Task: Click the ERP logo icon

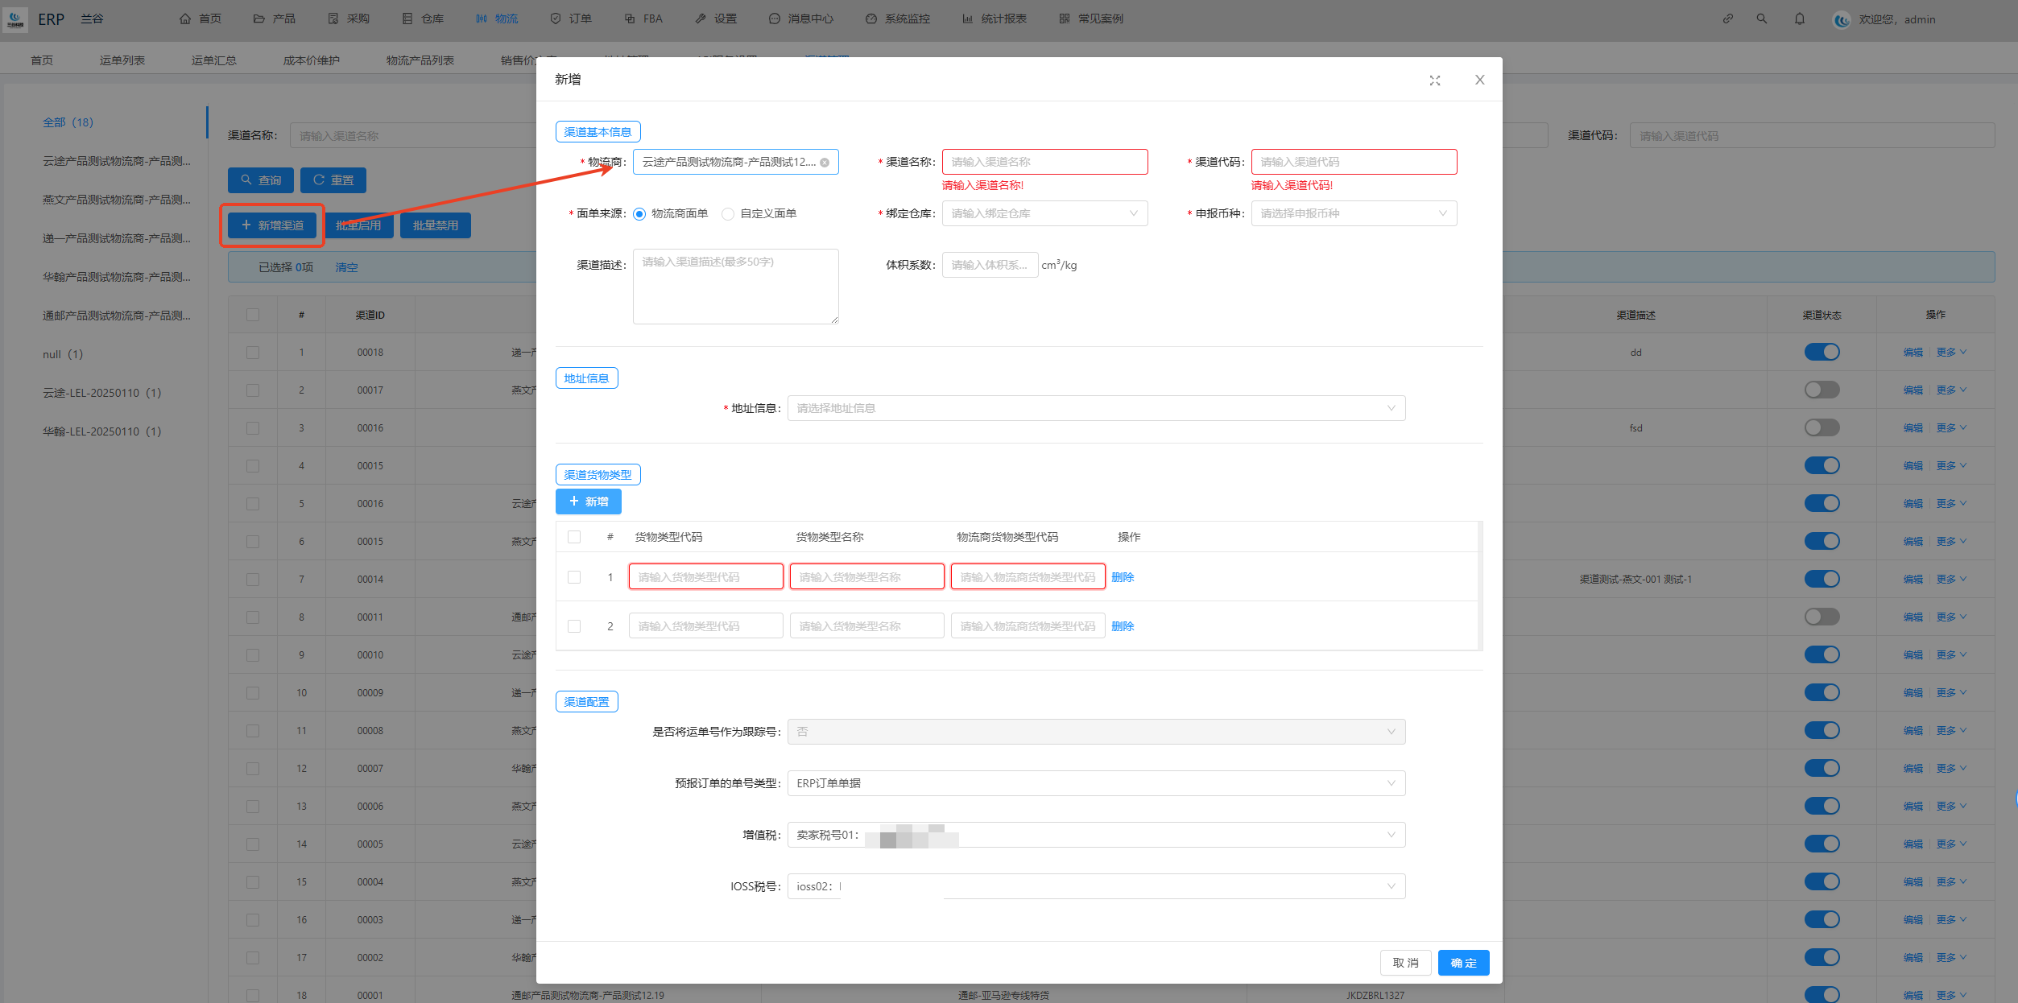Action: [15, 19]
